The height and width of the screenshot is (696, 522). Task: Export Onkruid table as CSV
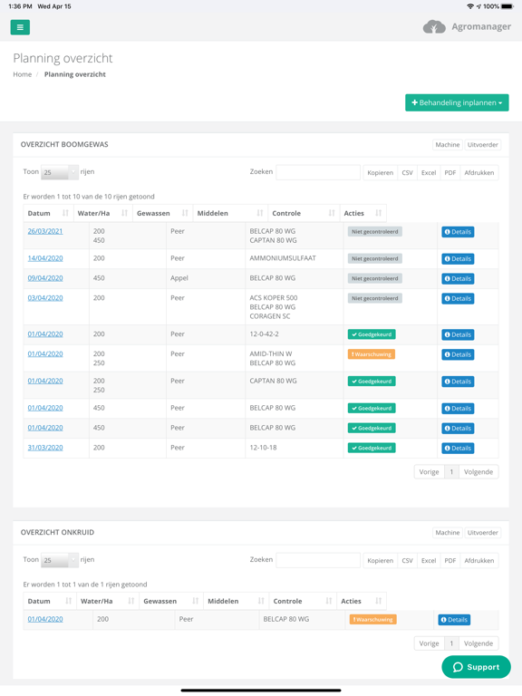[407, 561]
